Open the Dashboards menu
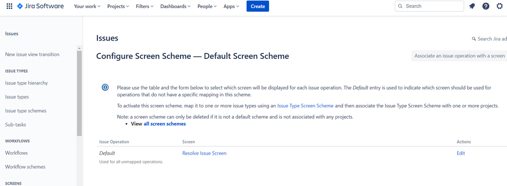 (175, 6)
